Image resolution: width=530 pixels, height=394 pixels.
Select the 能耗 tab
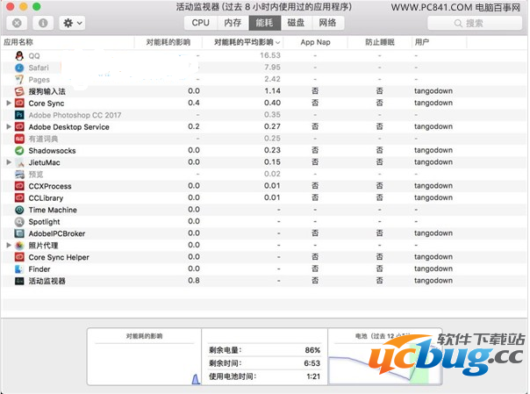[265, 23]
